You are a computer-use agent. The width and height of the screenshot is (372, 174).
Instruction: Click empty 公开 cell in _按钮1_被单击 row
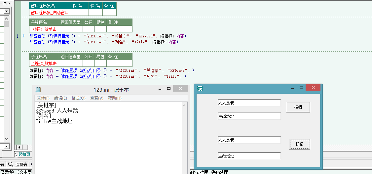click(89, 29)
